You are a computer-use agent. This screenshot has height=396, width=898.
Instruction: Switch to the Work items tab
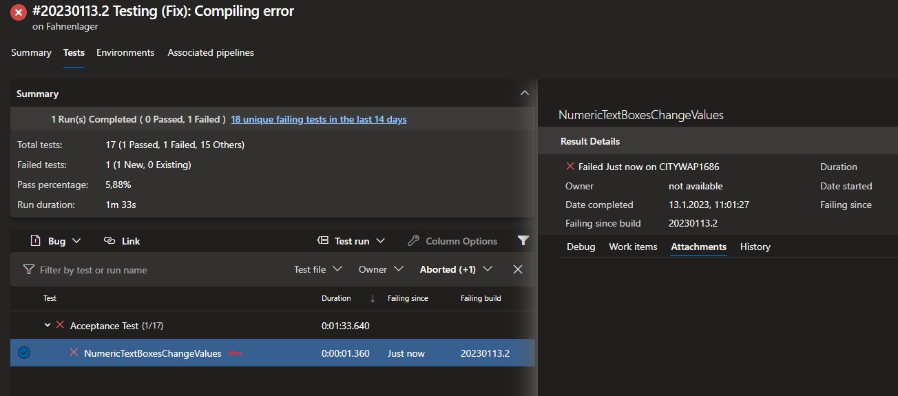pos(633,247)
